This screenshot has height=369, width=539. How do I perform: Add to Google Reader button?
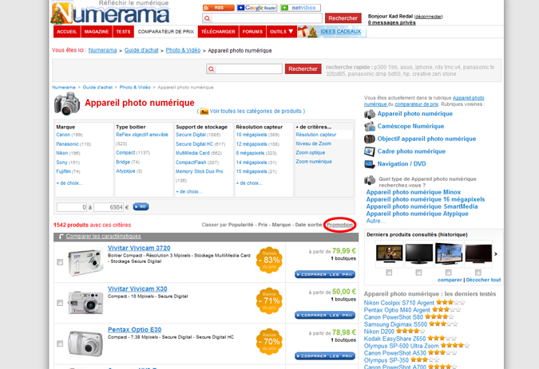tap(257, 7)
